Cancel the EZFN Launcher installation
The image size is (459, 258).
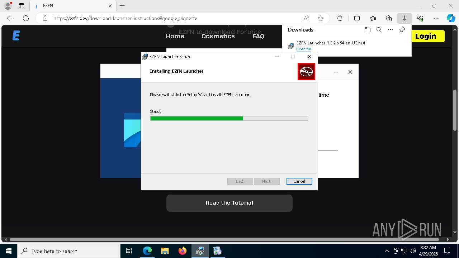pyautogui.click(x=299, y=181)
